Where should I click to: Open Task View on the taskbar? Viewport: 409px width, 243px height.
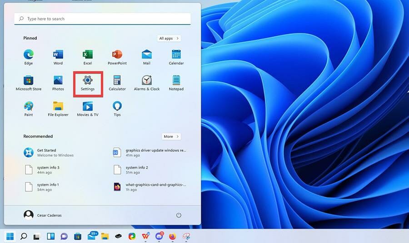(36, 237)
